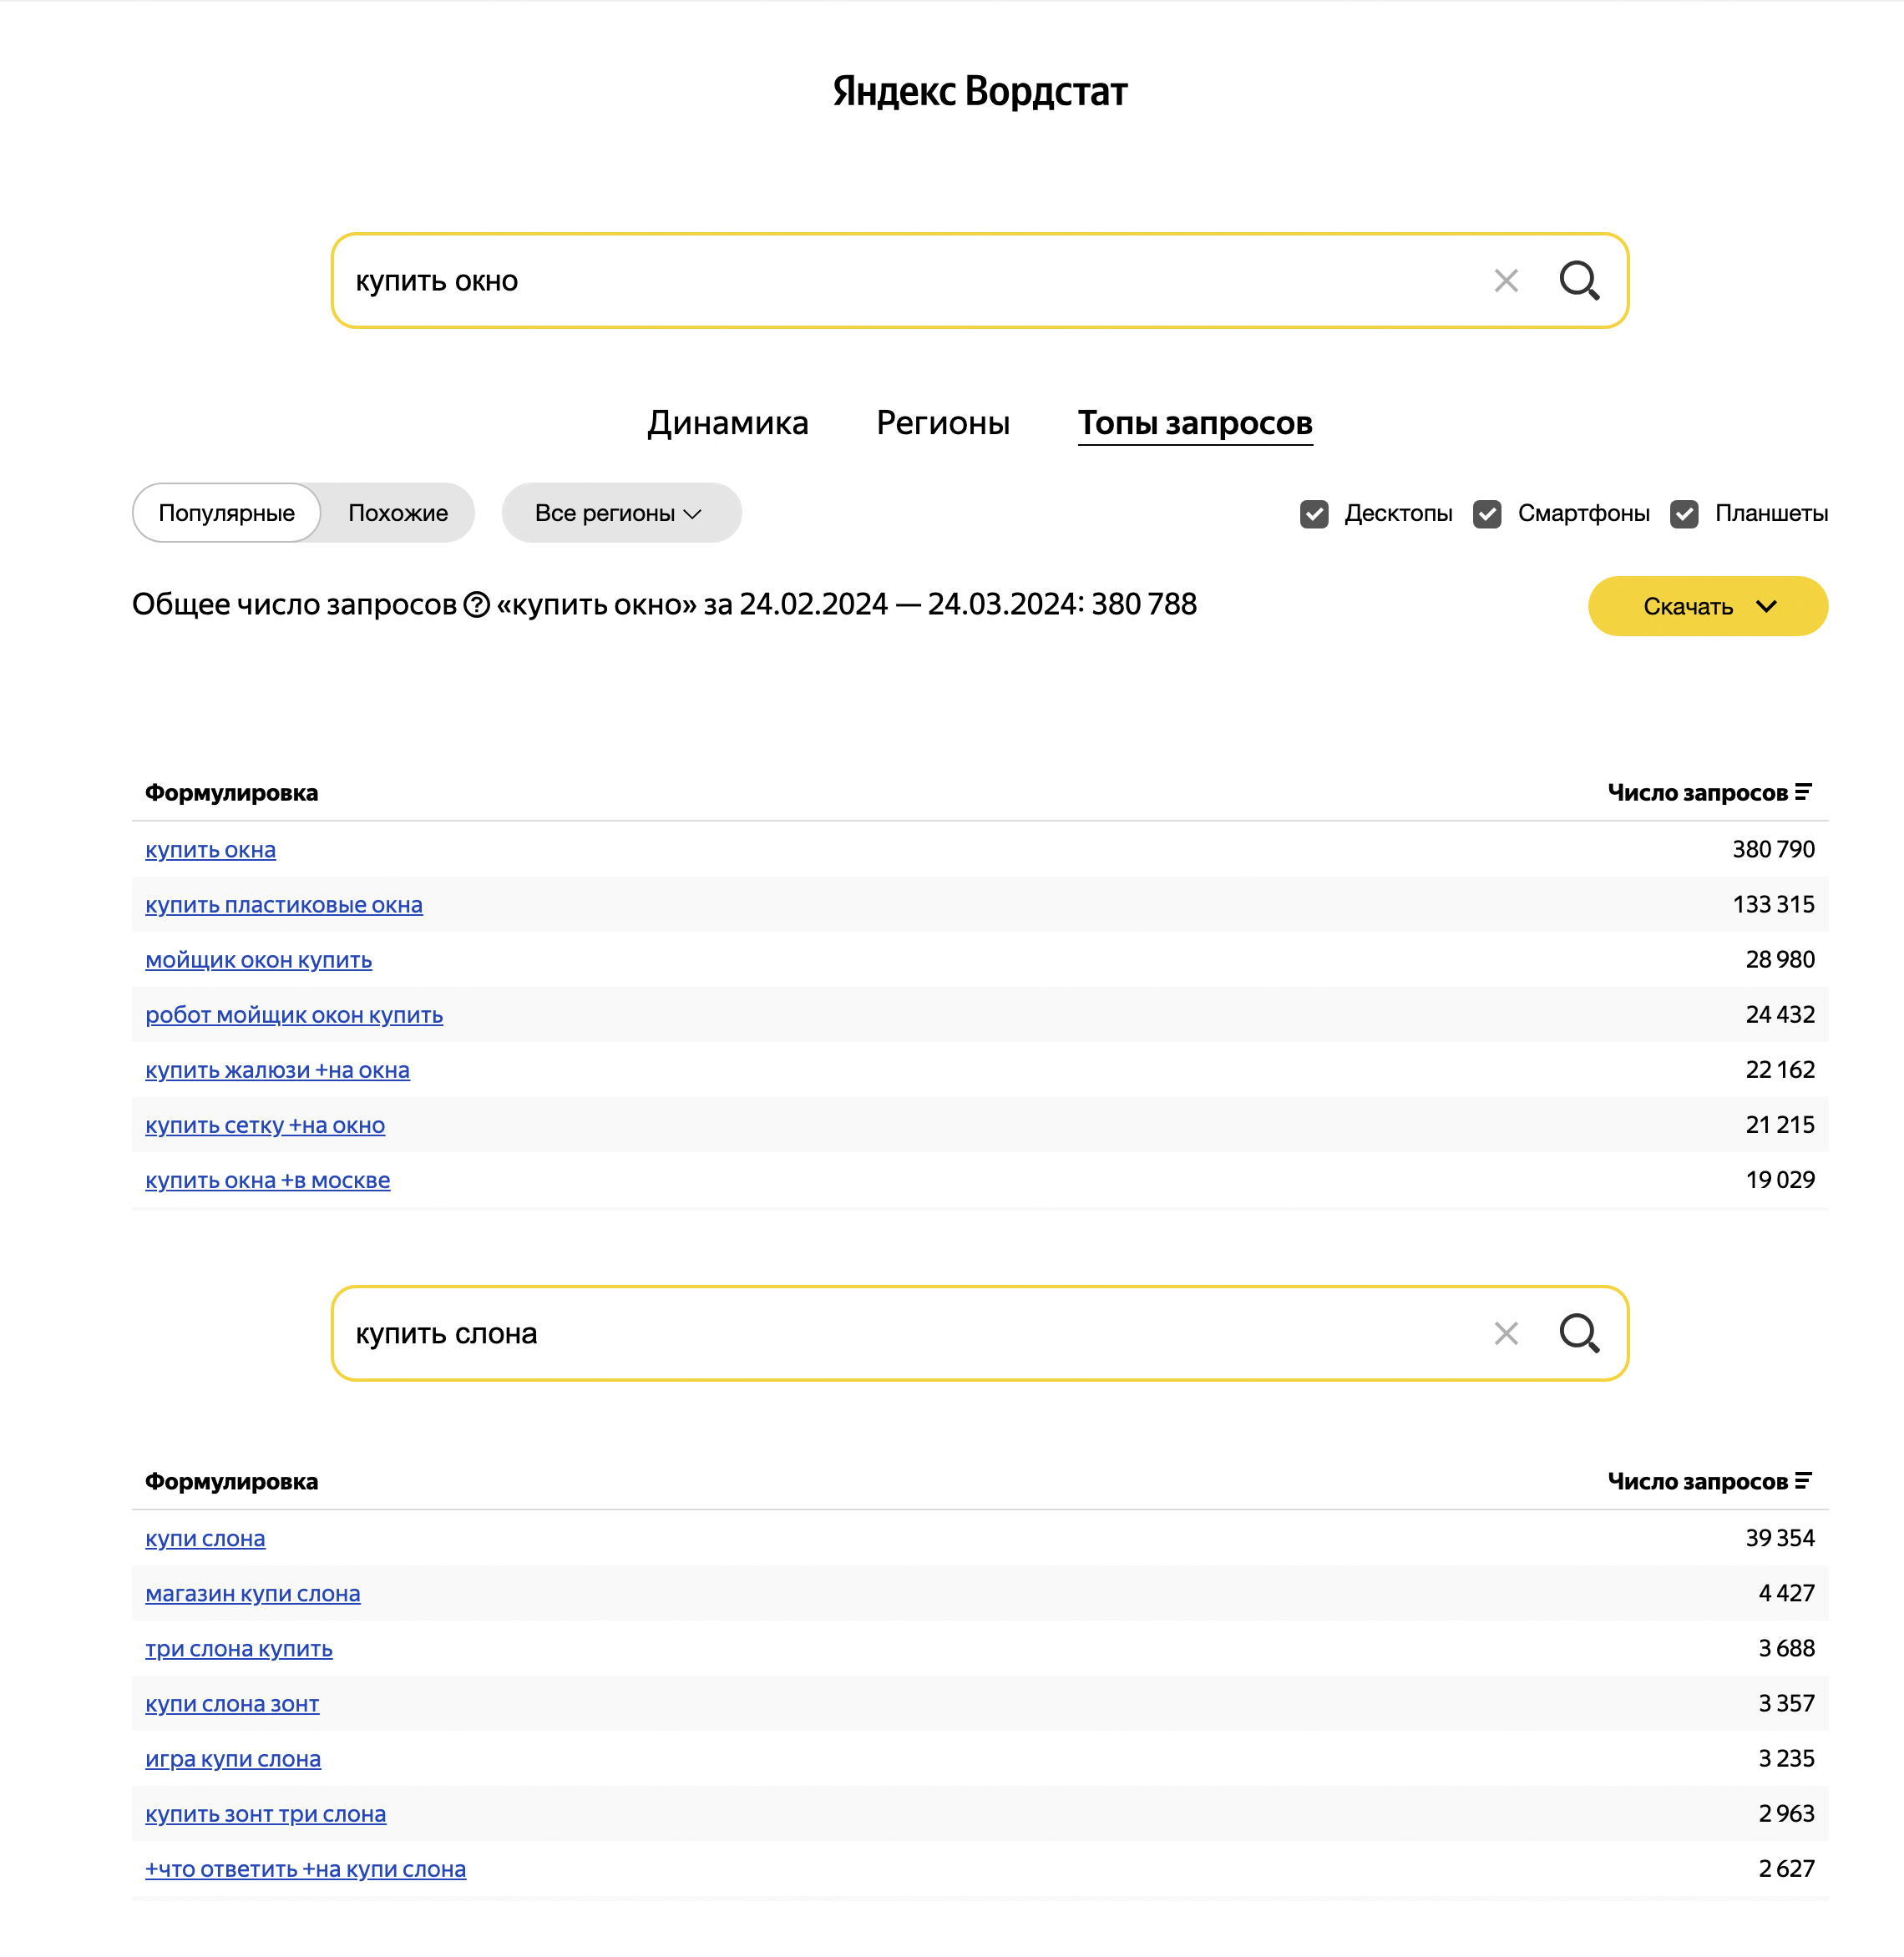This screenshot has width=1904, height=1957.
Task: Select the value 133 315
Action: point(1773,904)
